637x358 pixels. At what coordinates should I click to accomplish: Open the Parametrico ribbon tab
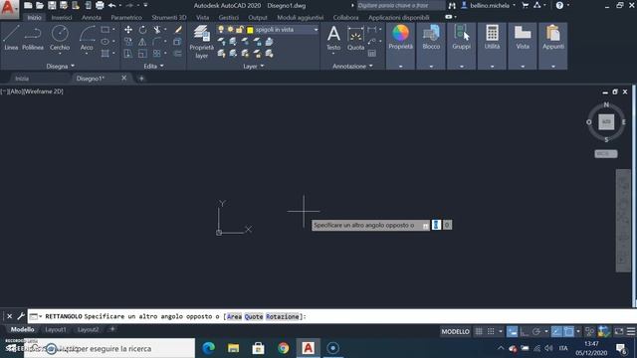click(x=126, y=18)
